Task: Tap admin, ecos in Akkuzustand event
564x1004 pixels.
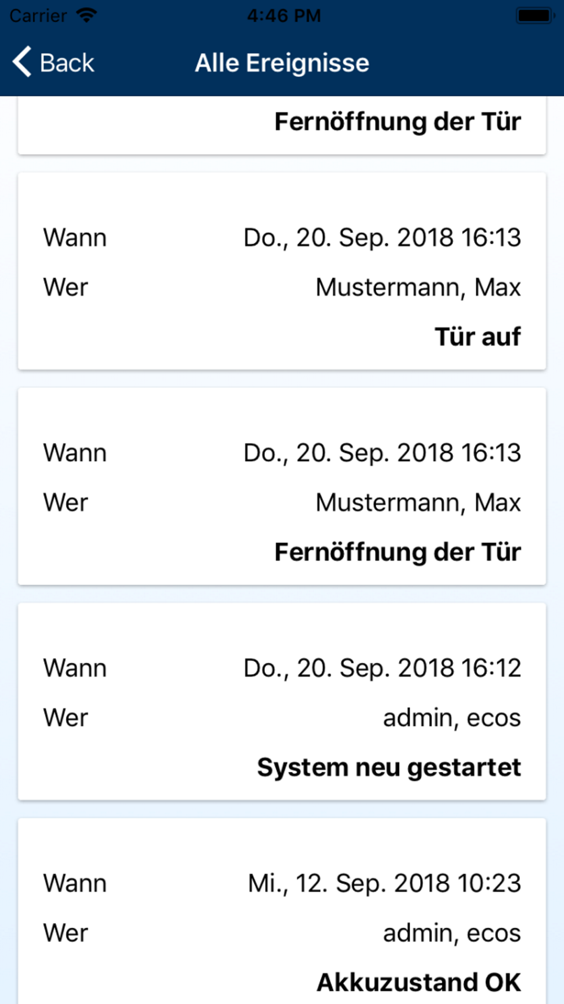Action: coord(452,933)
